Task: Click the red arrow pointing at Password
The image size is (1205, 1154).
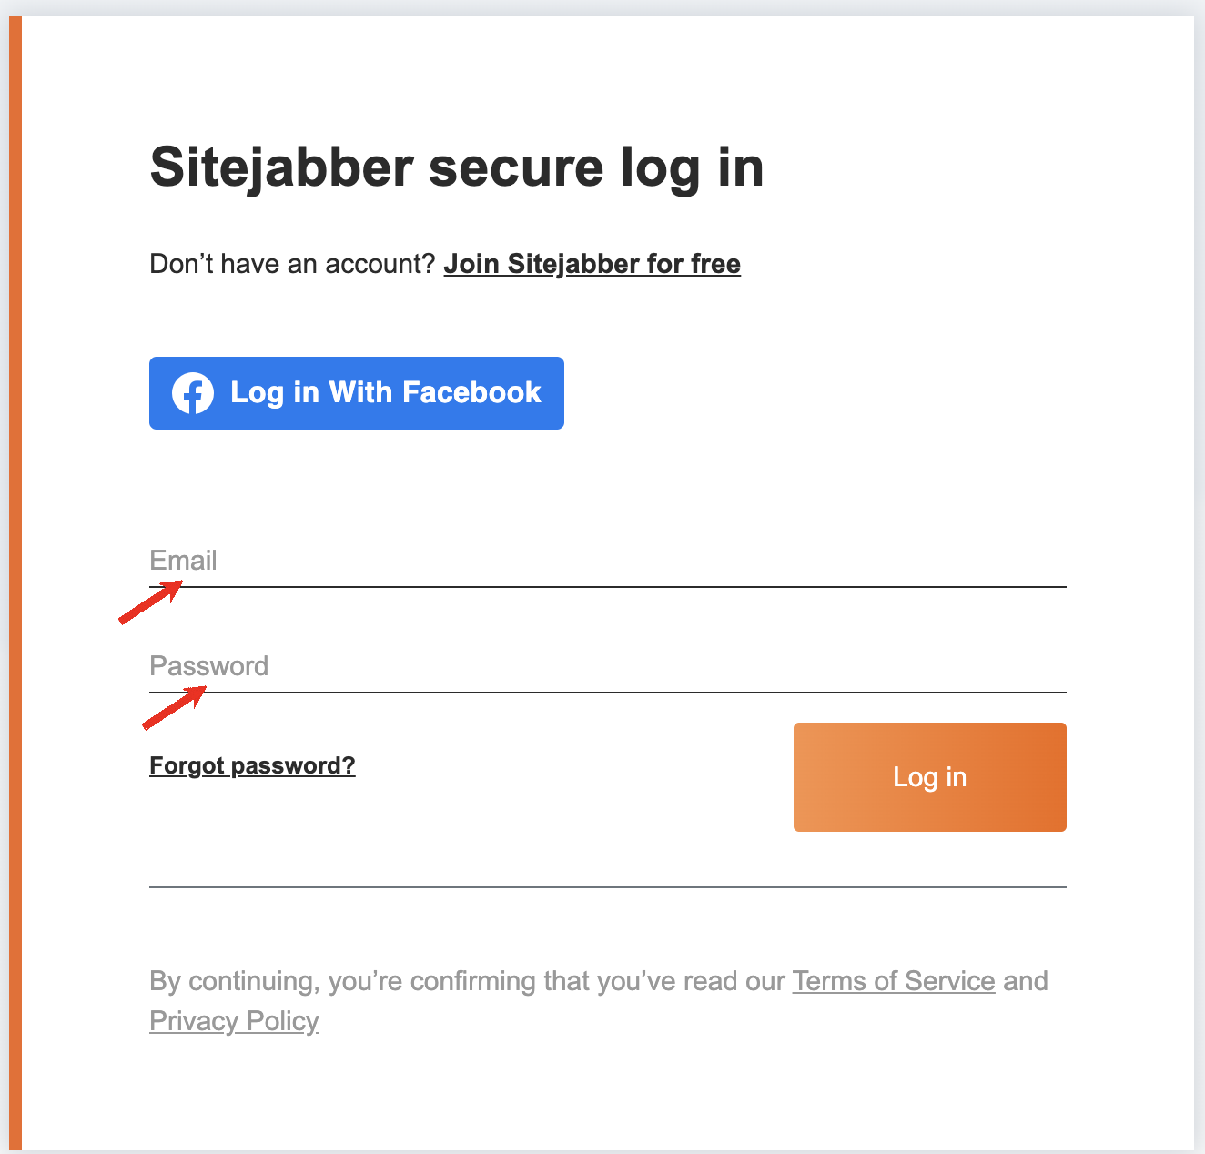Action: (x=174, y=708)
